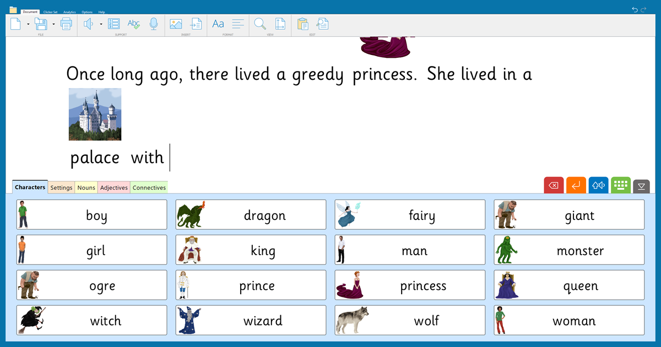
Task: Open the speaker options dropdown arrow
Action: [101, 24]
